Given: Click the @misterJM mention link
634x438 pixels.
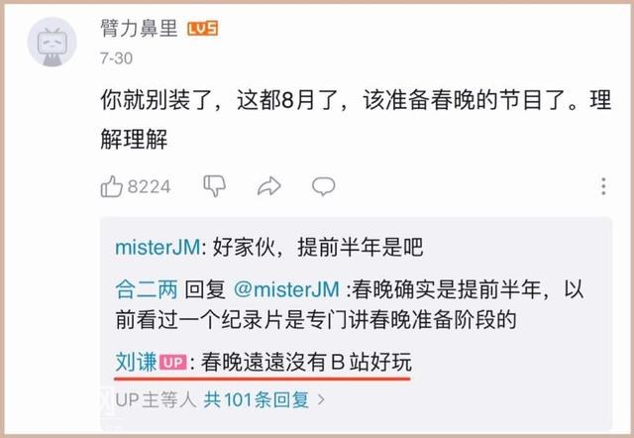Looking at the screenshot, I should pyautogui.click(x=286, y=289).
